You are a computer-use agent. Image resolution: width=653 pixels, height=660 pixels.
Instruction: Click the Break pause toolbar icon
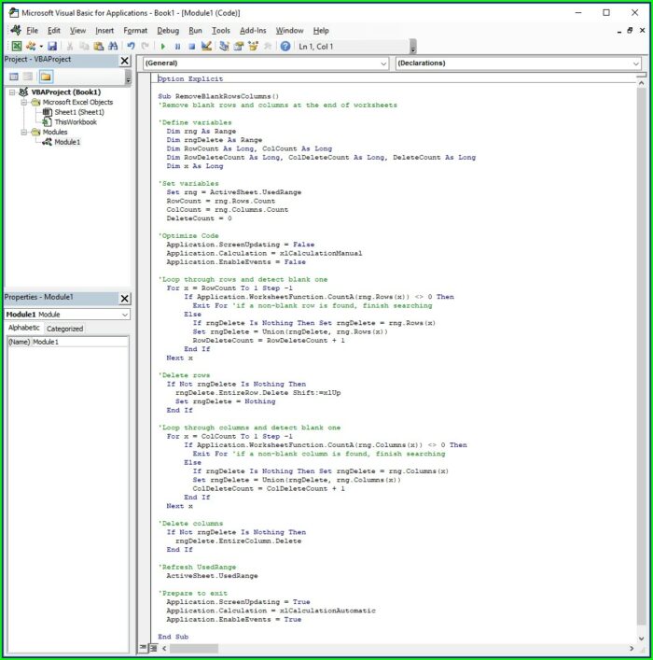[177, 47]
